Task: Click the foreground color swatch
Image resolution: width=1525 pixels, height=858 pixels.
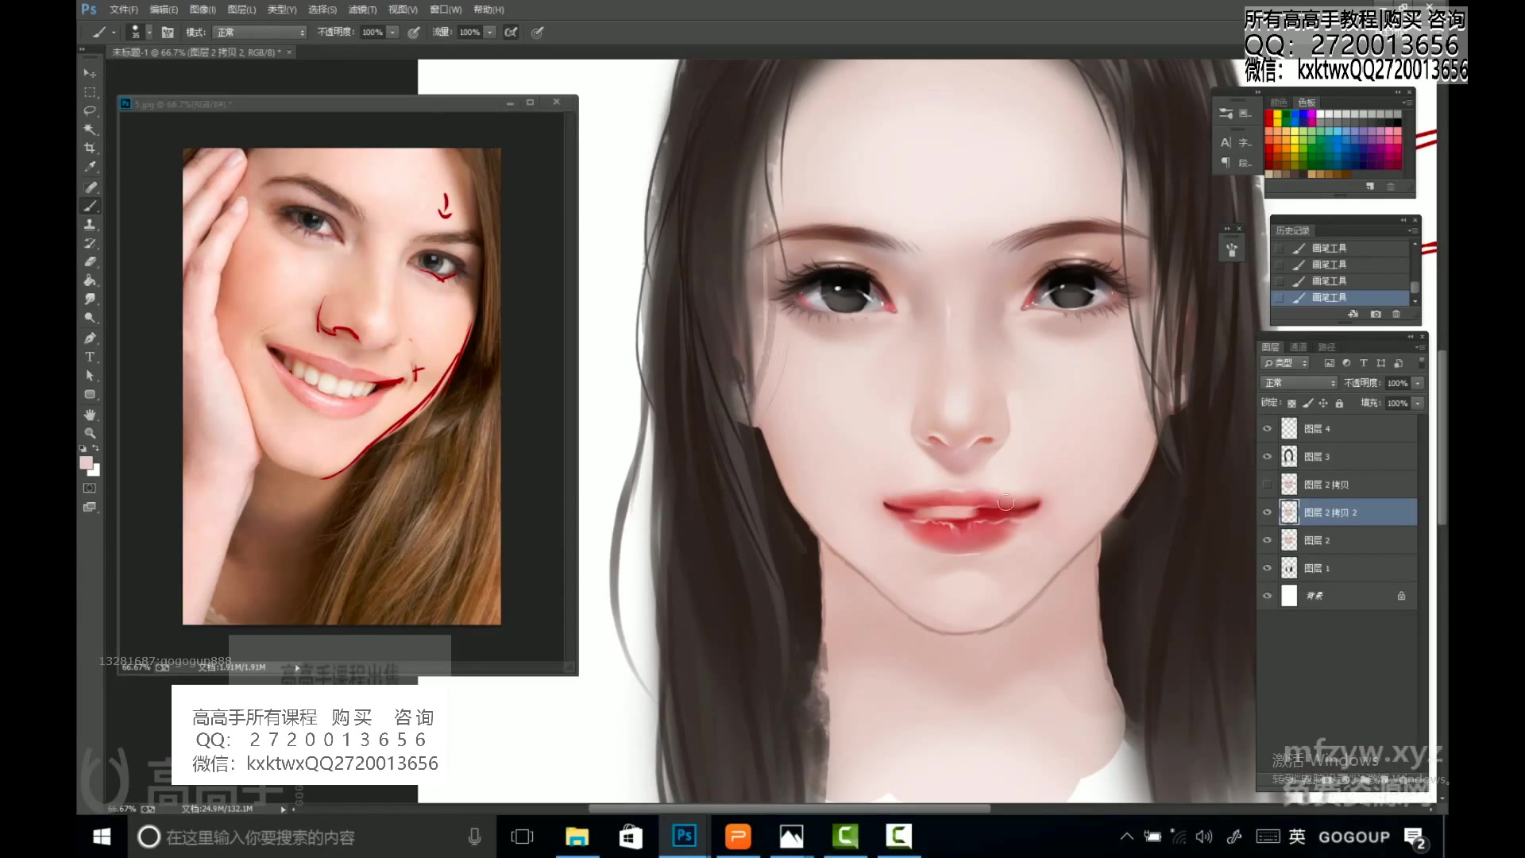Action: (x=88, y=462)
